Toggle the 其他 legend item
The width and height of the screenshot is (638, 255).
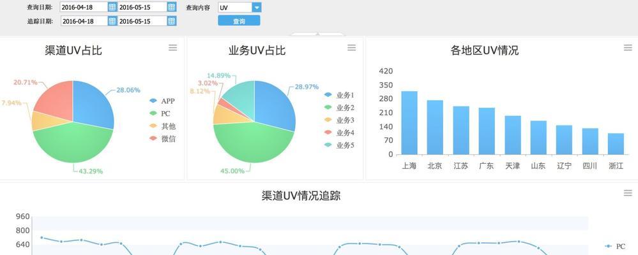(x=163, y=126)
